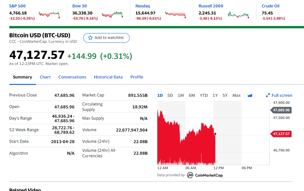Go to the Profile tab
This screenshot has width=304, height=191.
(137, 77)
